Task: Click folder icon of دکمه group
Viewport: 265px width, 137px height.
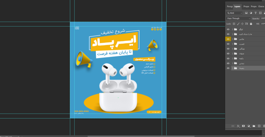Action: tap(236, 59)
